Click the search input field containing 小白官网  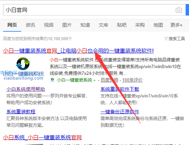click(x=94, y=10)
